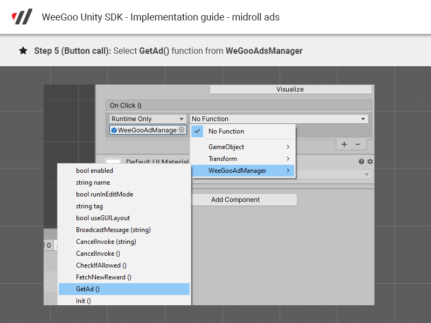Click the star icon beside Step 5
Image resolution: width=431 pixels, height=323 pixels.
[x=23, y=51]
